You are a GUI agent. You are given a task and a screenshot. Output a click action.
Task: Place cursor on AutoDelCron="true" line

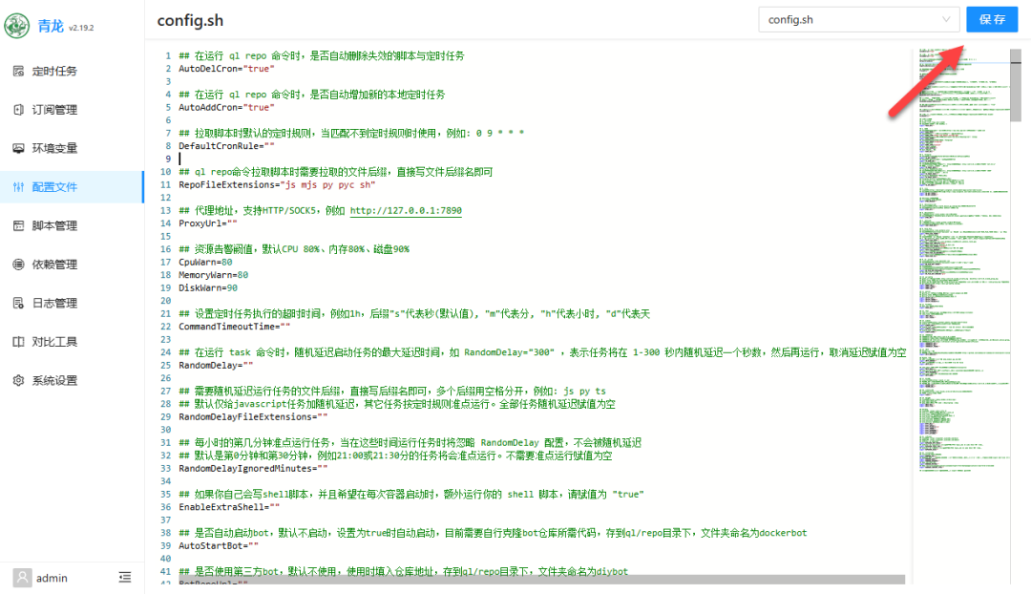pyautogui.click(x=227, y=69)
